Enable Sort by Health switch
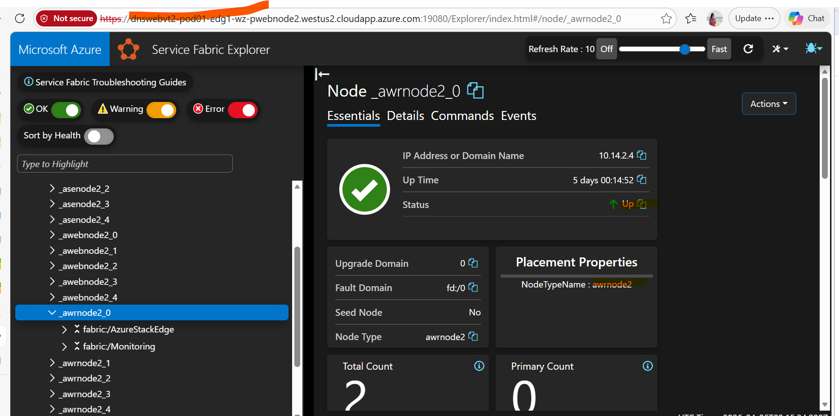The width and height of the screenshot is (839, 416). [x=99, y=136]
